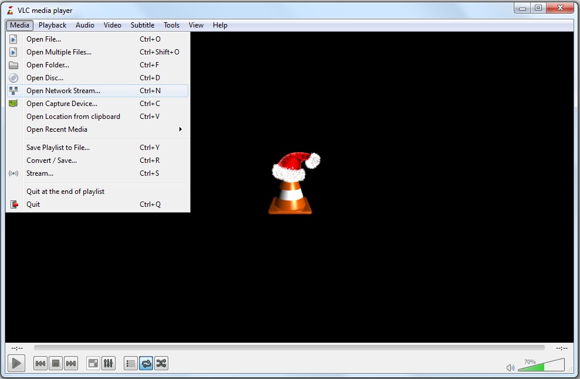Viewport: 580px width, 379px height.
Task: Click the Open Disc icon
Action: (13, 78)
